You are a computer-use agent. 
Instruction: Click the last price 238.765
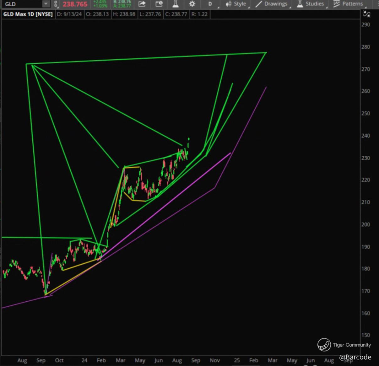75,4
